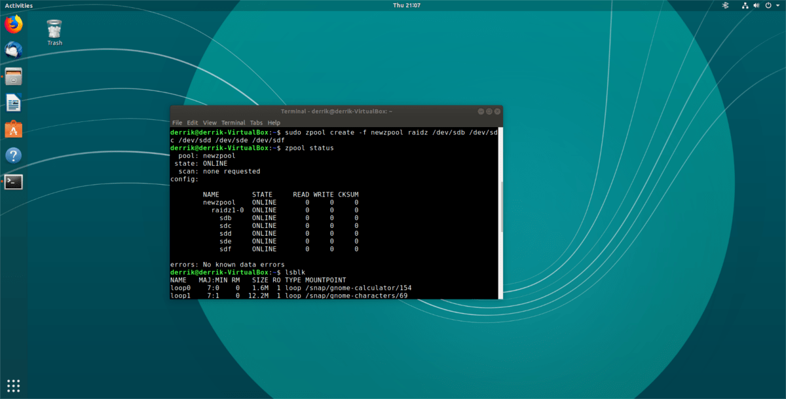The image size is (786, 399).
Task: Open the terminal's Edit menu
Action: tap(192, 123)
